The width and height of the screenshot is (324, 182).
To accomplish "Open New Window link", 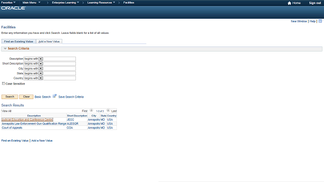I will point(299,21).
